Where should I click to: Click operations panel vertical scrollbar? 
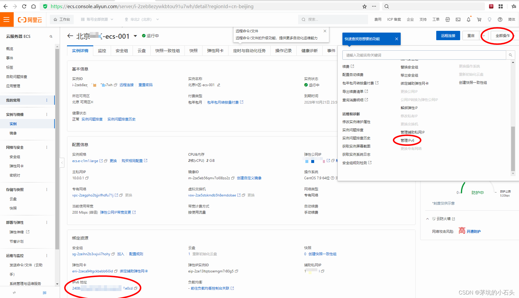(513, 149)
